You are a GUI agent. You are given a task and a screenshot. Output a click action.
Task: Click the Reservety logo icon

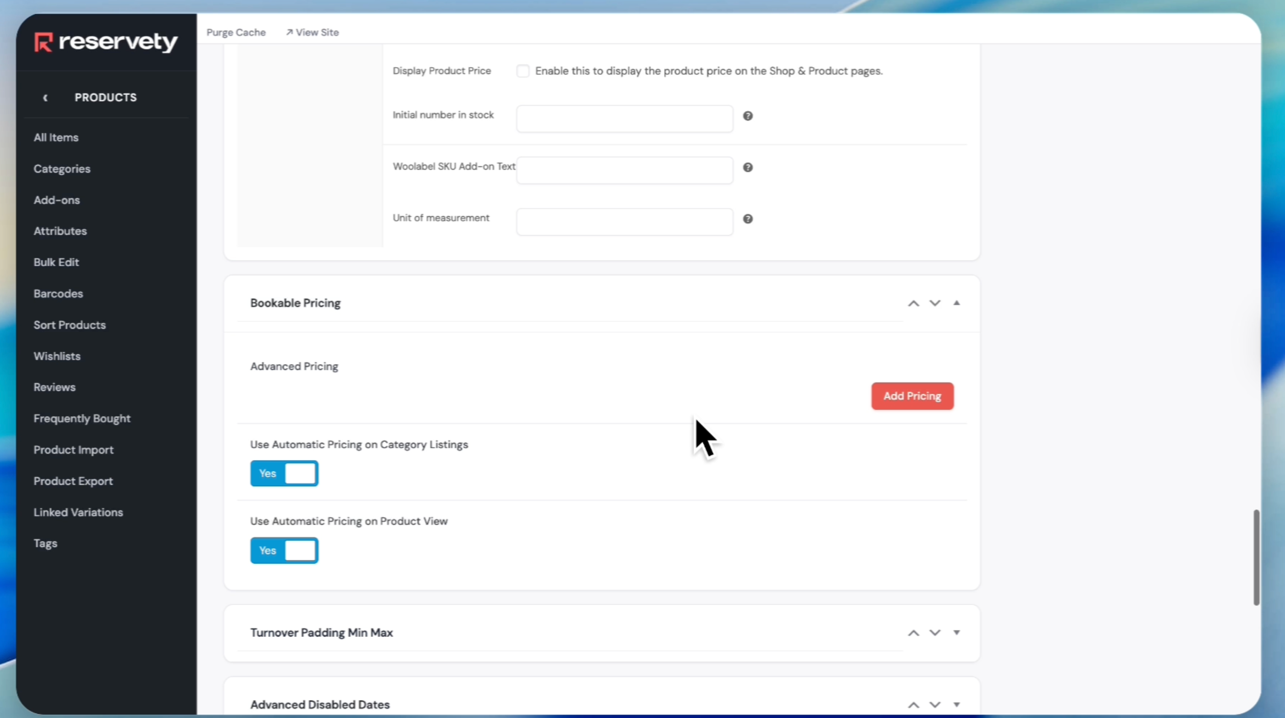[43, 42]
